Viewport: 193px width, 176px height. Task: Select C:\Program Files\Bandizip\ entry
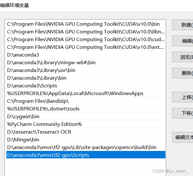click(85, 101)
